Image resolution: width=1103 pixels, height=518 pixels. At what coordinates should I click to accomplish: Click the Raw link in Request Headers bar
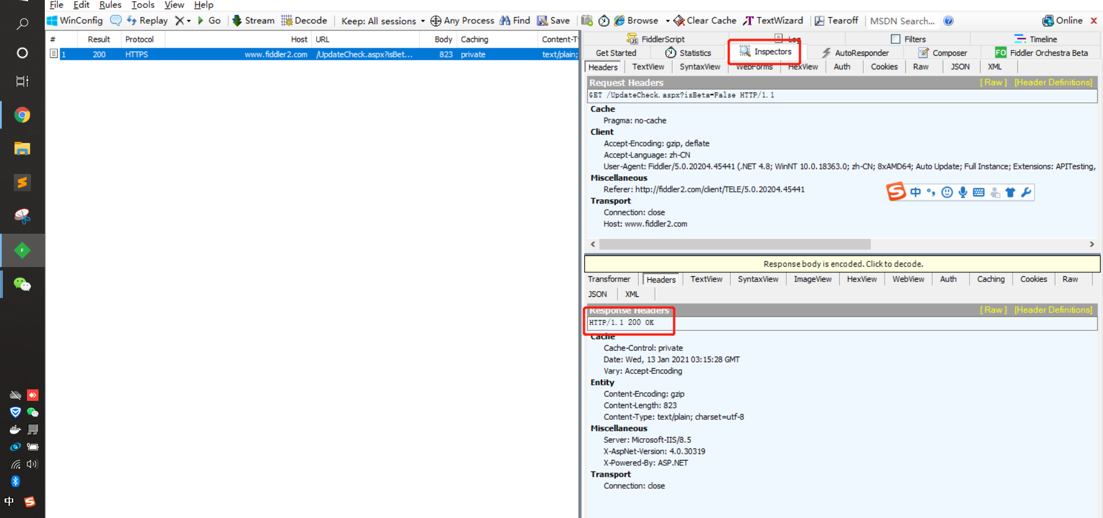coord(993,83)
